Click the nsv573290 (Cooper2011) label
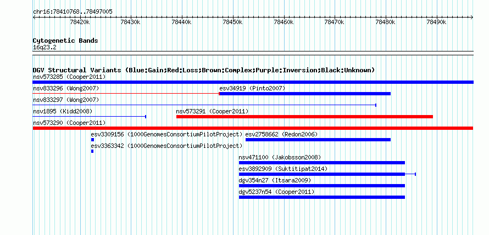Image resolution: width=489 pixels, height=235 pixels. point(69,123)
